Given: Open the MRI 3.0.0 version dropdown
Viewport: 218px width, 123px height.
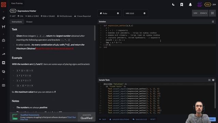Looking at the screenshot, I should (x=136, y=13).
